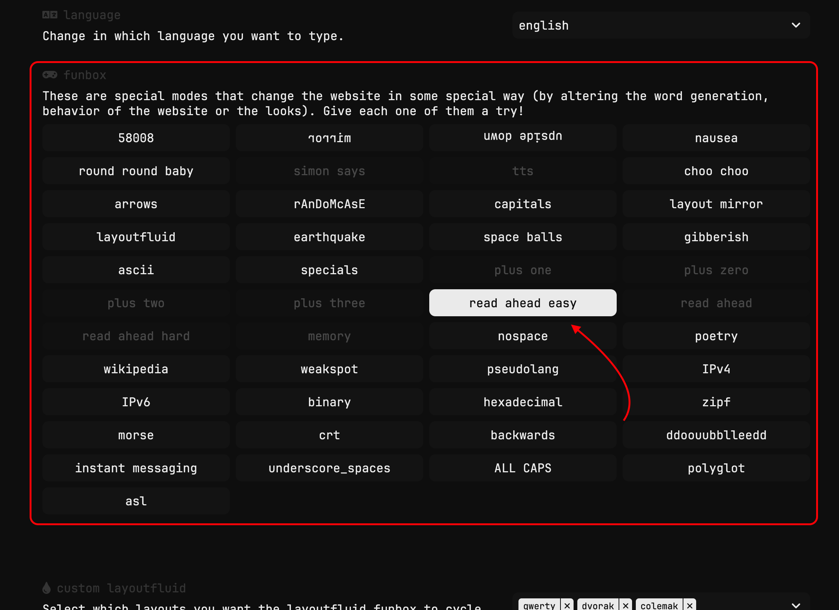The image size is (839, 610).
Task: Click the funbox gamepad icon
Action: (x=49, y=75)
